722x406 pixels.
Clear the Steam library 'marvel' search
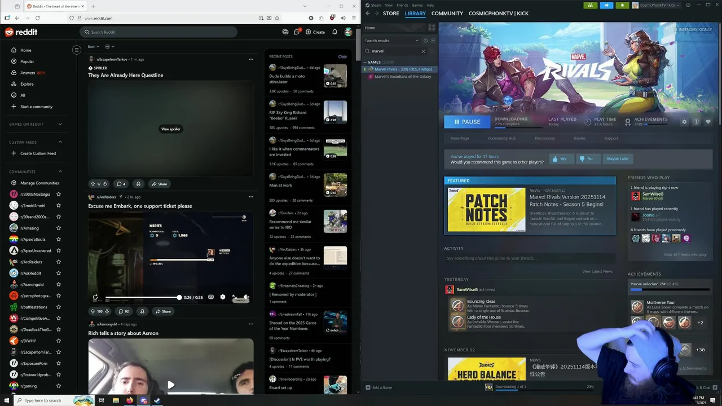click(423, 51)
